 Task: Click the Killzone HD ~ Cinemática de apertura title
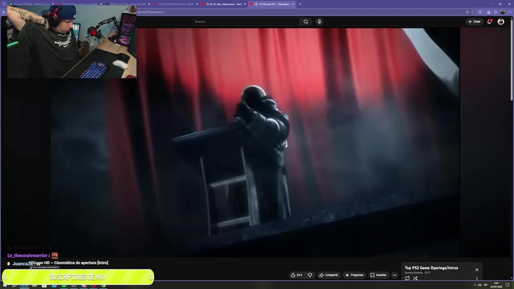pos(68,263)
